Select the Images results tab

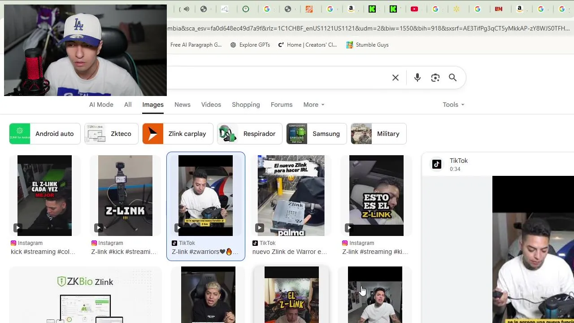(153, 105)
